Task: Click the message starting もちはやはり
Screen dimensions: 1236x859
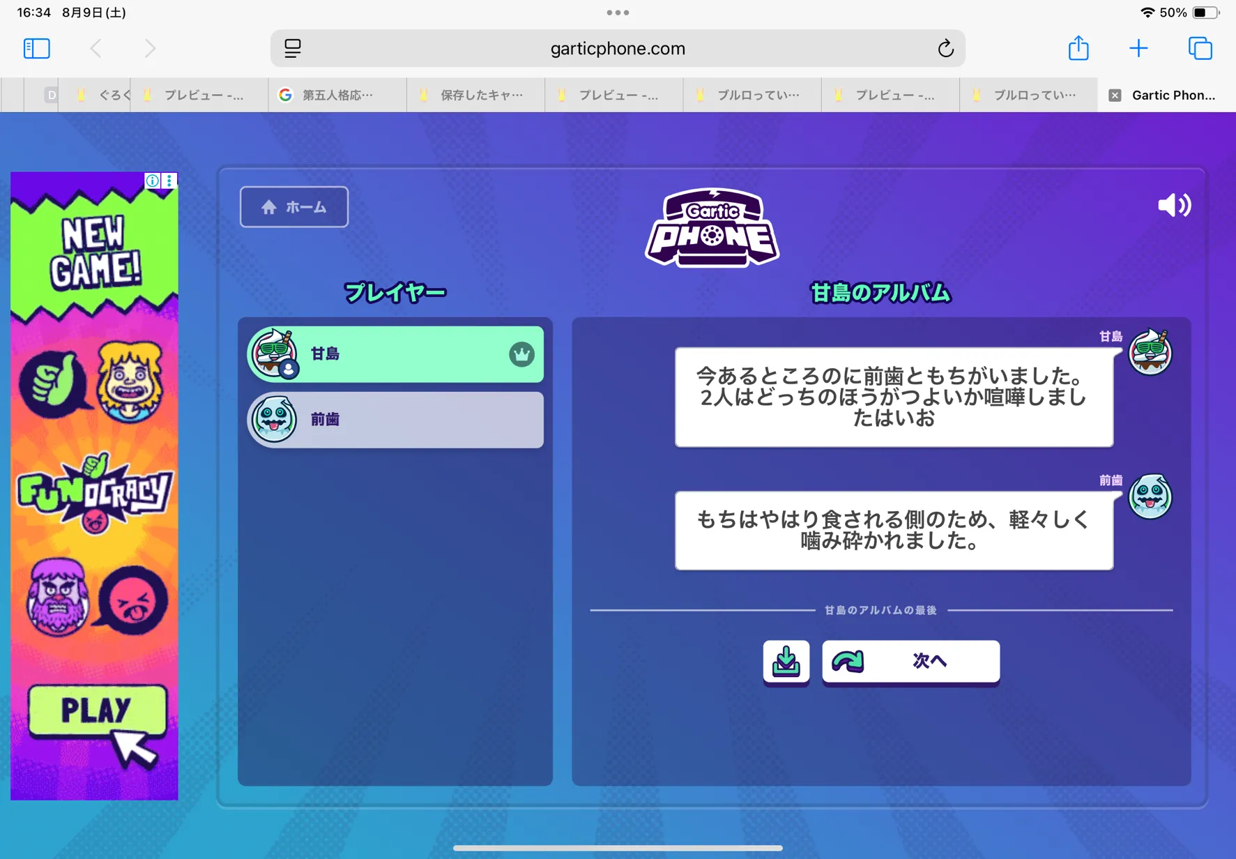Action: pos(894,530)
